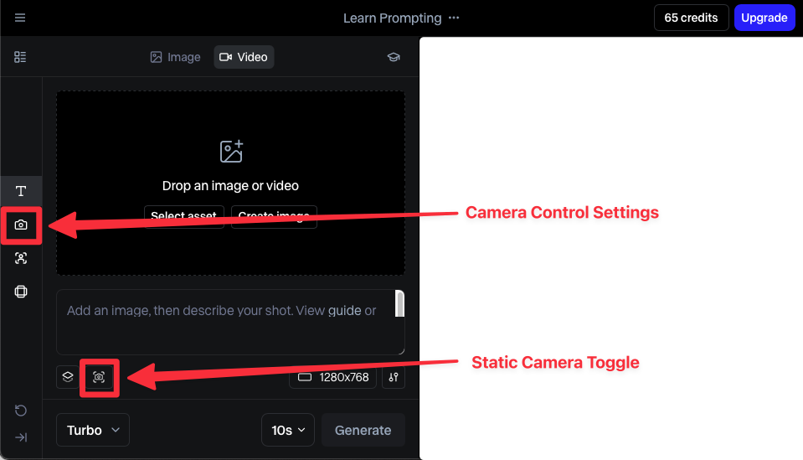The width and height of the screenshot is (803, 460).
Task: Open the hamburger menu
Action: coord(20,18)
